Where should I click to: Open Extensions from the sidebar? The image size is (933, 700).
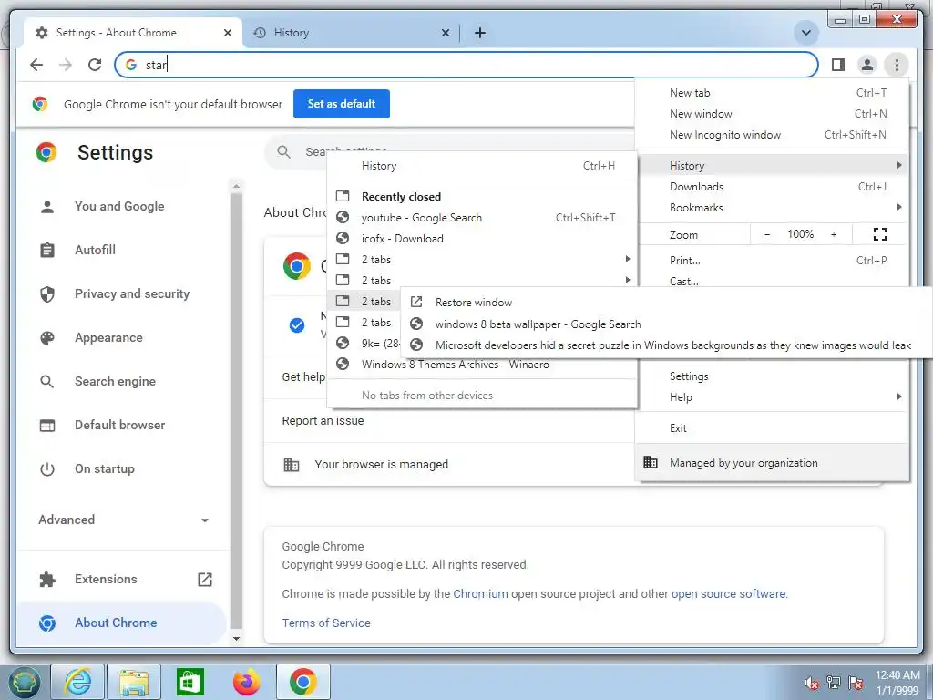(106, 579)
